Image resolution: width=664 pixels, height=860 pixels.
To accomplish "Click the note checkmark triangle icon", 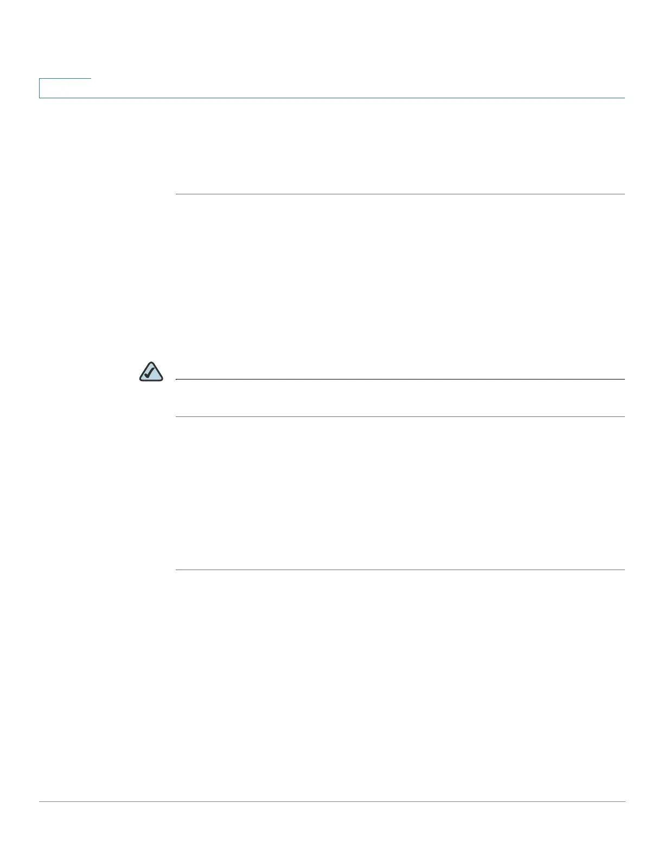I will (x=151, y=371).
